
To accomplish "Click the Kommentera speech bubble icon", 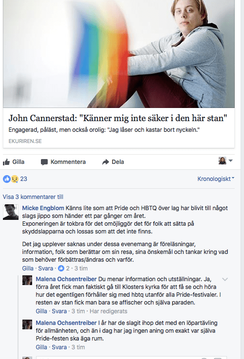I will pyautogui.click(x=44, y=162).
